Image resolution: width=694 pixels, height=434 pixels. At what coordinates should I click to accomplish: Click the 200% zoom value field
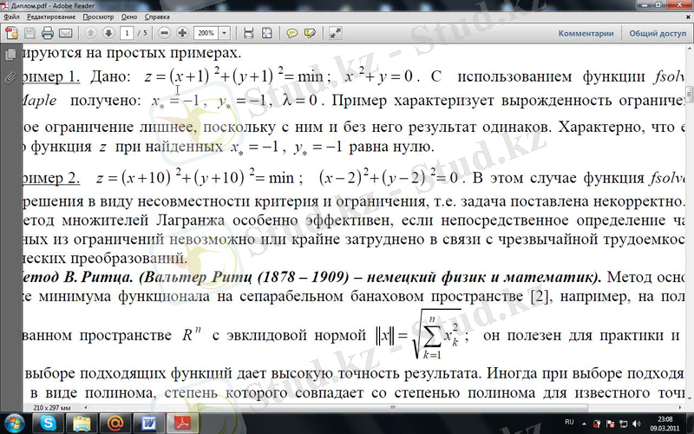click(x=206, y=33)
